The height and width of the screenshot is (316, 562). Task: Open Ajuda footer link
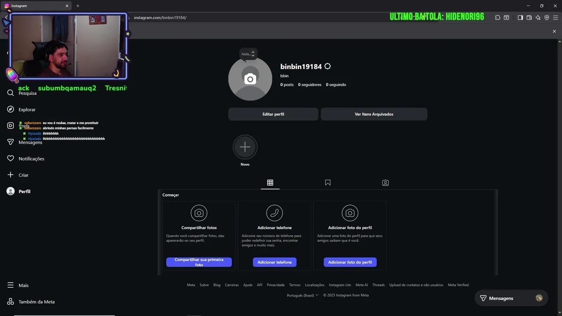tap(248, 285)
